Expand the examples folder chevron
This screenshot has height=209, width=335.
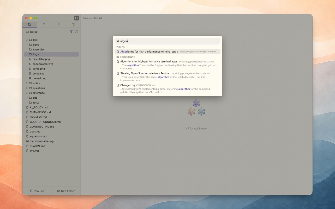tap(27, 49)
